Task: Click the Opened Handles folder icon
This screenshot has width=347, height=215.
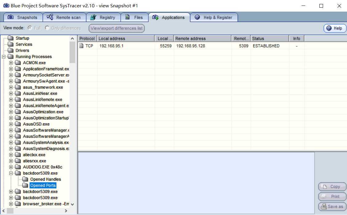Action: click(25, 179)
